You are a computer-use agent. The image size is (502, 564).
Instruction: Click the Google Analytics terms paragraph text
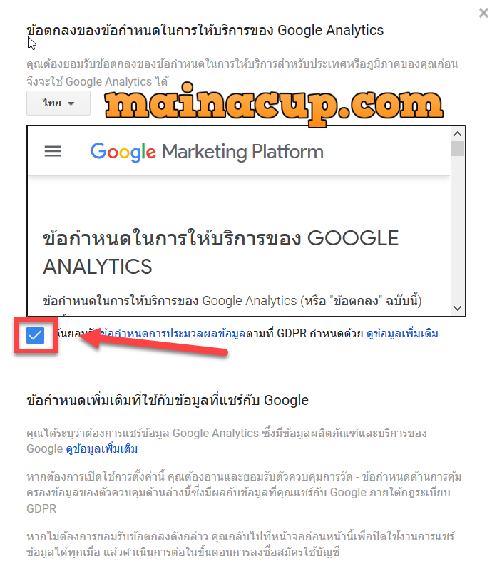click(232, 301)
